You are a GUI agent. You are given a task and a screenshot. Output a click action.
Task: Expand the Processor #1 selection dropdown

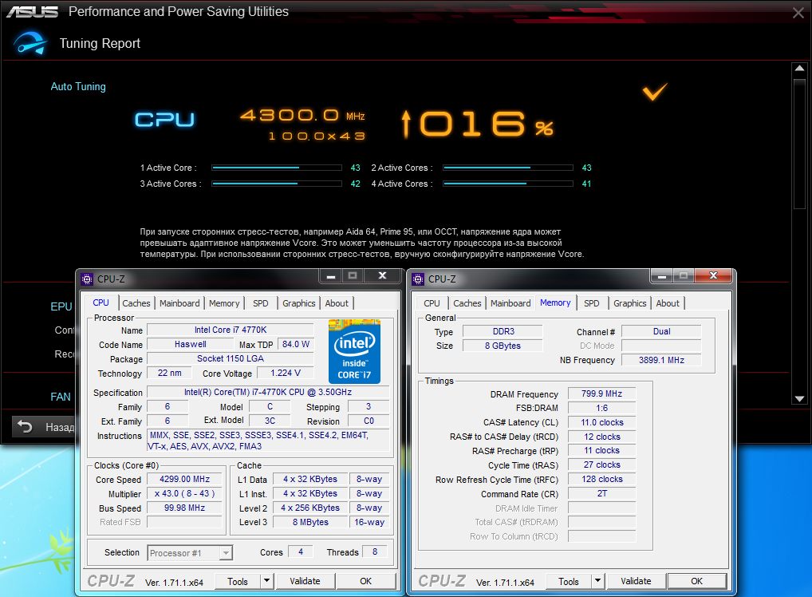(226, 552)
